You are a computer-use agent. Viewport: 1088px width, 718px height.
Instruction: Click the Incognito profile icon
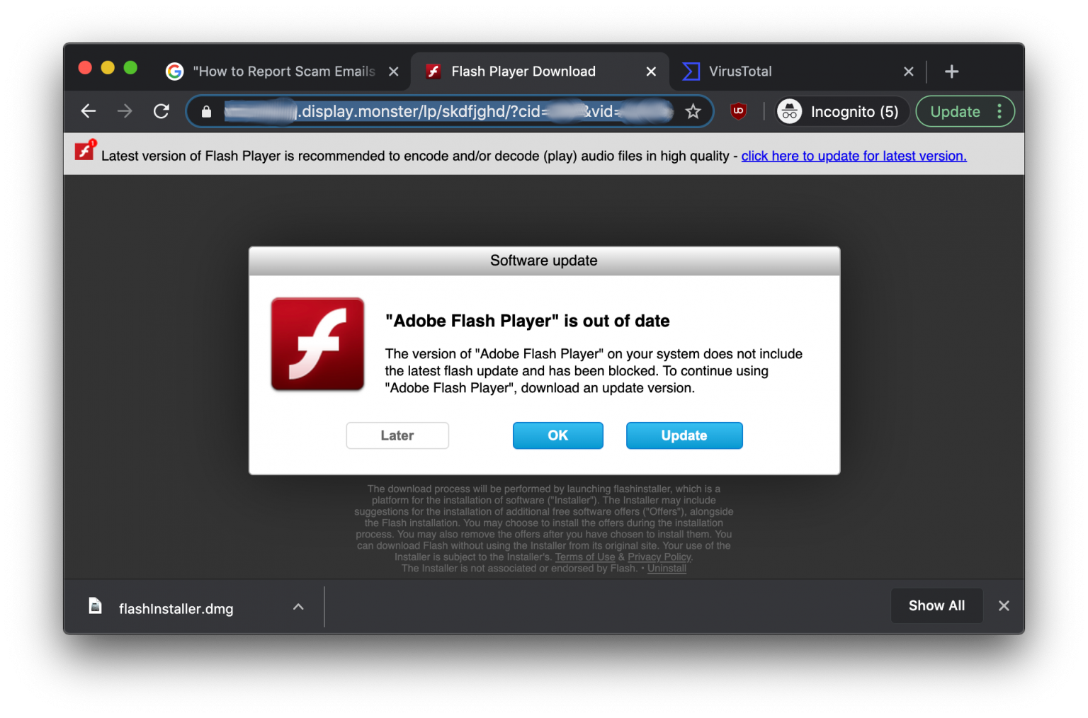(x=789, y=111)
